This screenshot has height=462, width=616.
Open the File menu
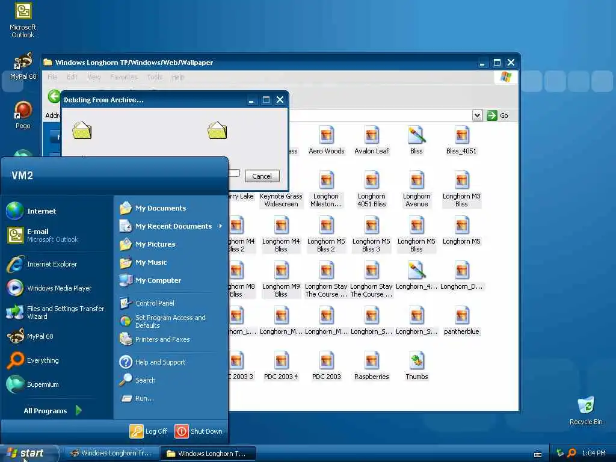pyautogui.click(x=52, y=77)
